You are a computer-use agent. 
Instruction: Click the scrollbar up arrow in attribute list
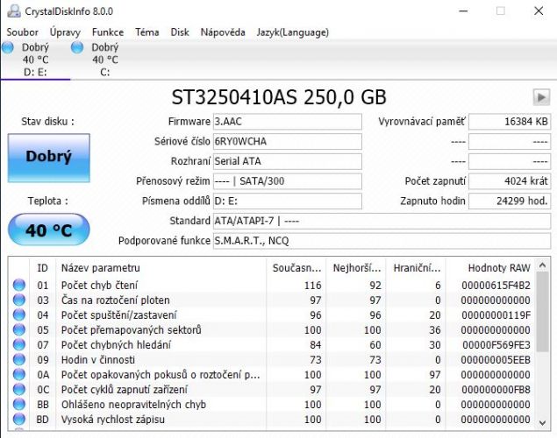542,265
